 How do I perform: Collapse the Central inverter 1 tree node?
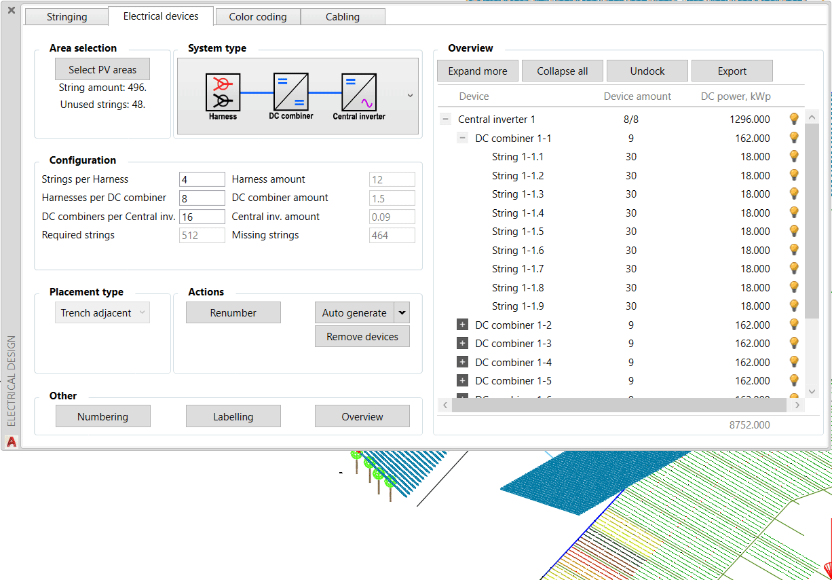pyautogui.click(x=446, y=119)
